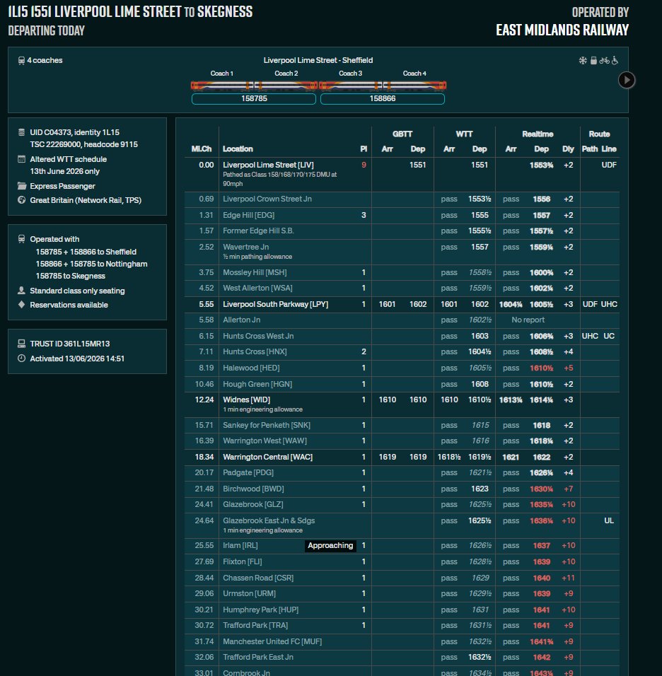Click the East Midlands Railway operator name
The image size is (662, 676).
562,30
